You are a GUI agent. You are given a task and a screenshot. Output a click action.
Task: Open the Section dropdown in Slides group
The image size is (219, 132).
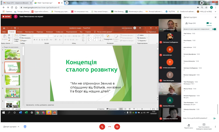pyautogui.click(x=23, y=41)
